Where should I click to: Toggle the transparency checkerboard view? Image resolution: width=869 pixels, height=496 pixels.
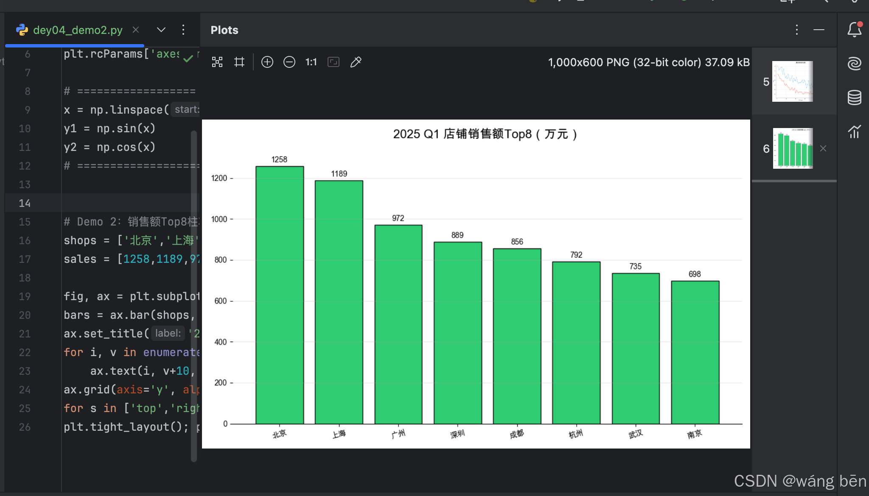pos(217,62)
